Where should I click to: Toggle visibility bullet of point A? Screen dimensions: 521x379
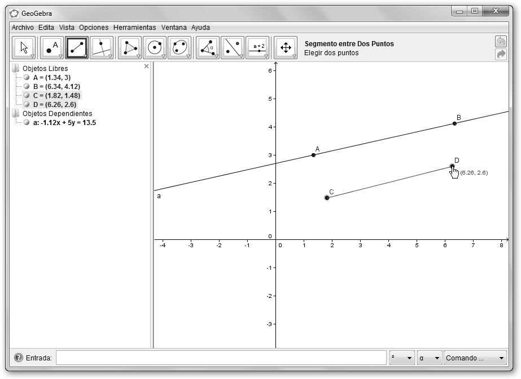pos(27,78)
